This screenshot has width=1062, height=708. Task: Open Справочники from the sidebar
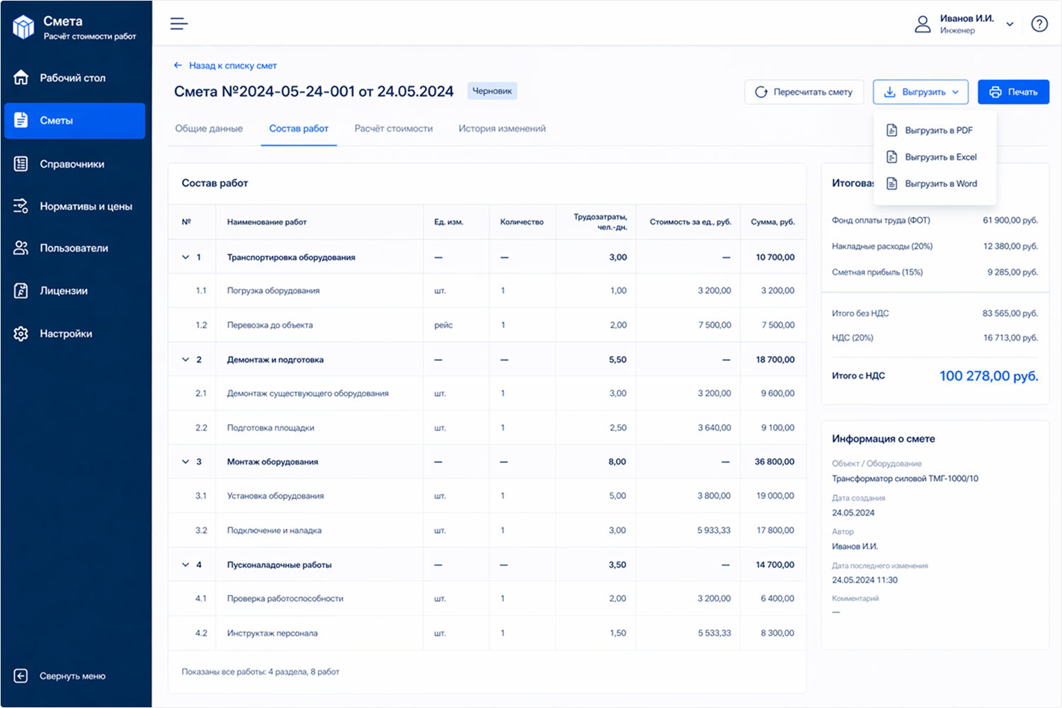(x=72, y=164)
